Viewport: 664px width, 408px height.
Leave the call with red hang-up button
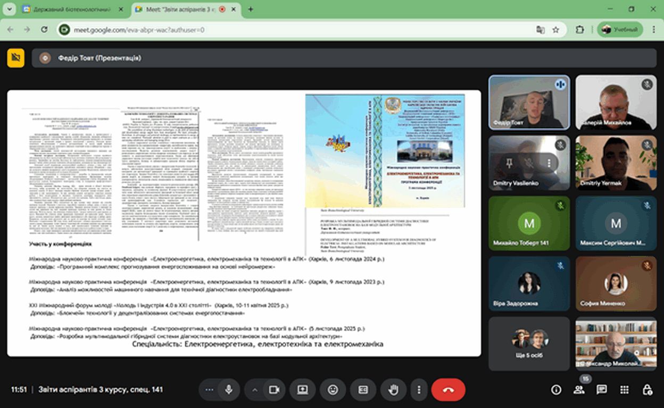point(448,389)
